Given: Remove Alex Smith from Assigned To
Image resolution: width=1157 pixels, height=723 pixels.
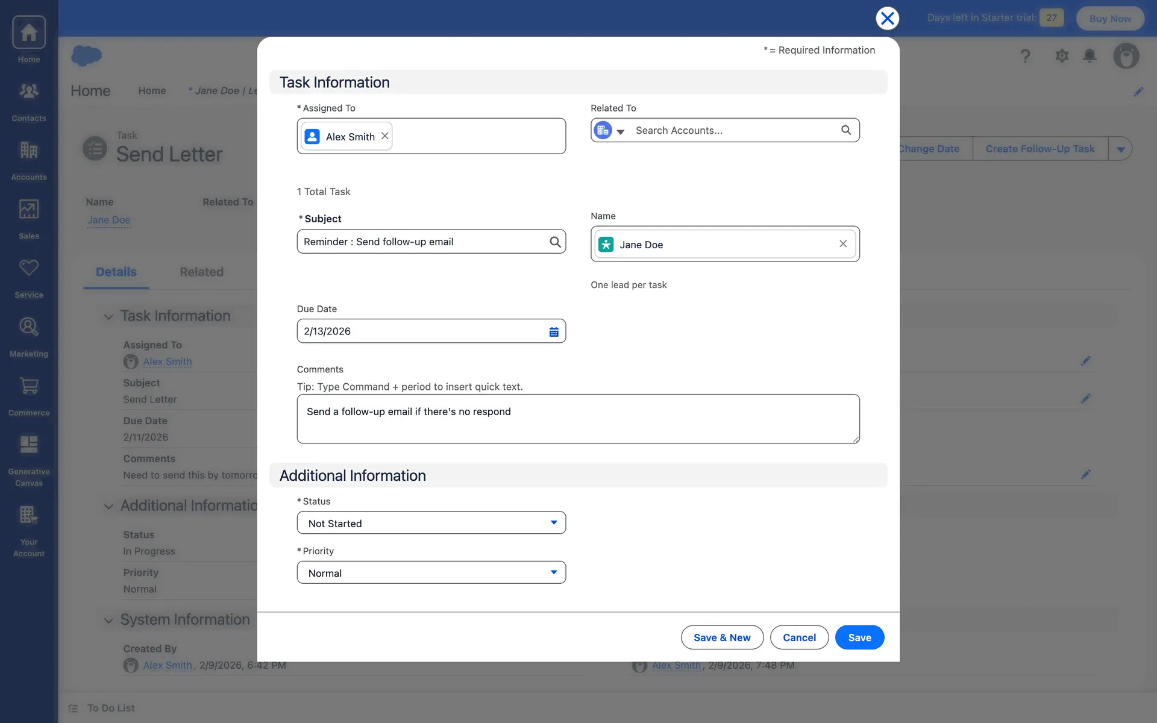Looking at the screenshot, I should point(384,136).
